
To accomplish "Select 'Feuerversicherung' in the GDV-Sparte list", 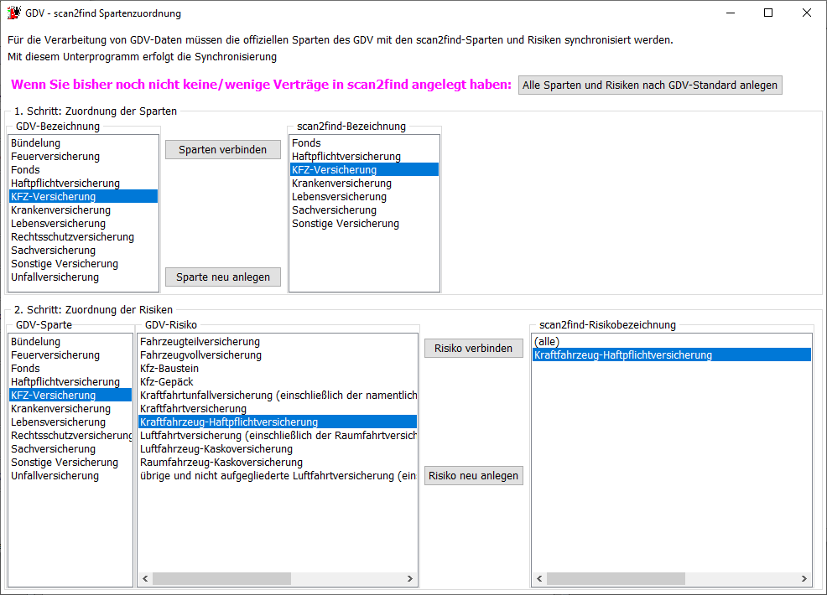I will pos(70,355).
